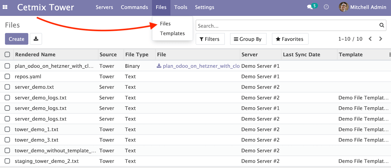This screenshot has width=391, height=168.
Task: Check the tower_demo_without_template row checkbox
Action: 7,150
